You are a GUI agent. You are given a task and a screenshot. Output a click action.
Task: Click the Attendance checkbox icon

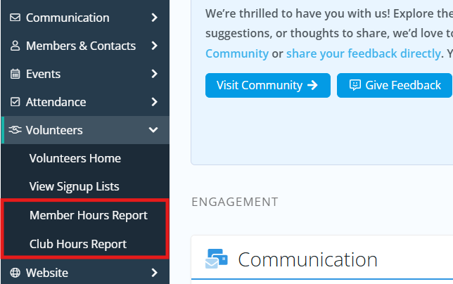(x=15, y=102)
